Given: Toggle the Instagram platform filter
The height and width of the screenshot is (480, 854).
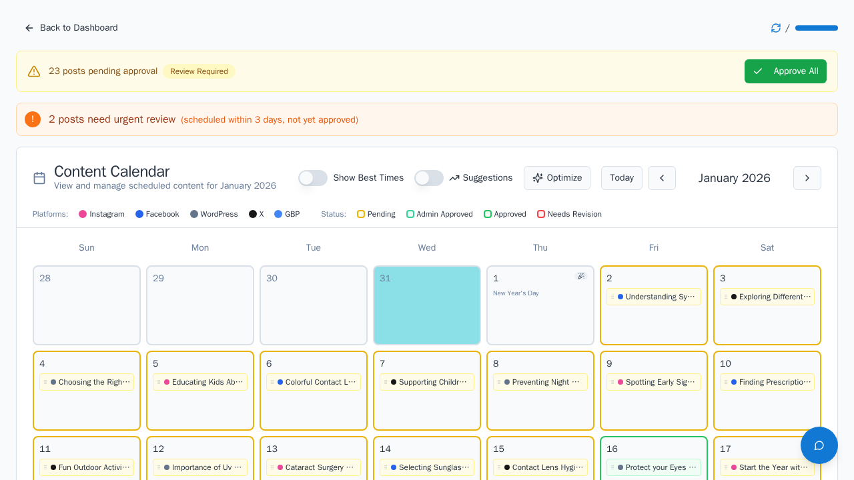Looking at the screenshot, I should [x=101, y=214].
